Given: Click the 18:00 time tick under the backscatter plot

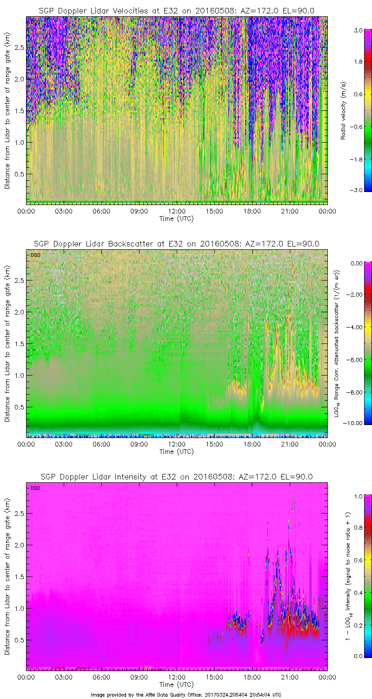Looking at the screenshot, I should point(252,445).
